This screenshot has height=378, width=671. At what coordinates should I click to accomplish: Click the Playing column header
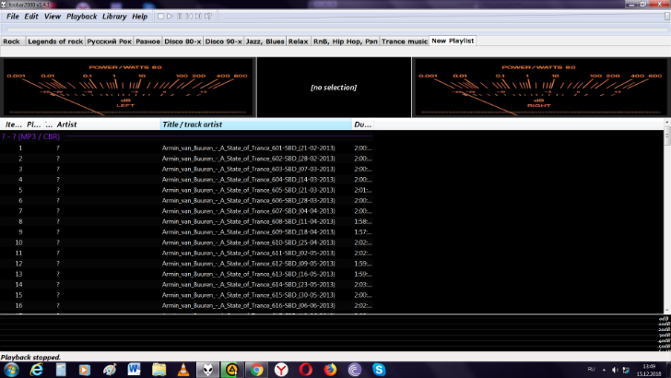click(34, 124)
